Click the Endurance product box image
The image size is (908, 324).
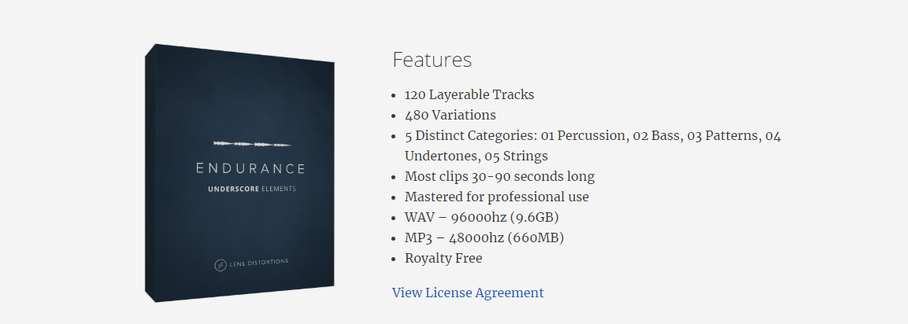(239, 172)
